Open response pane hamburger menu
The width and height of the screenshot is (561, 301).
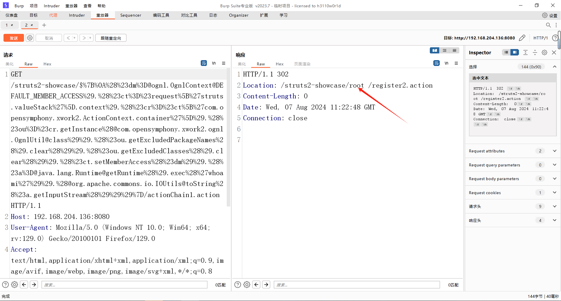[456, 63]
